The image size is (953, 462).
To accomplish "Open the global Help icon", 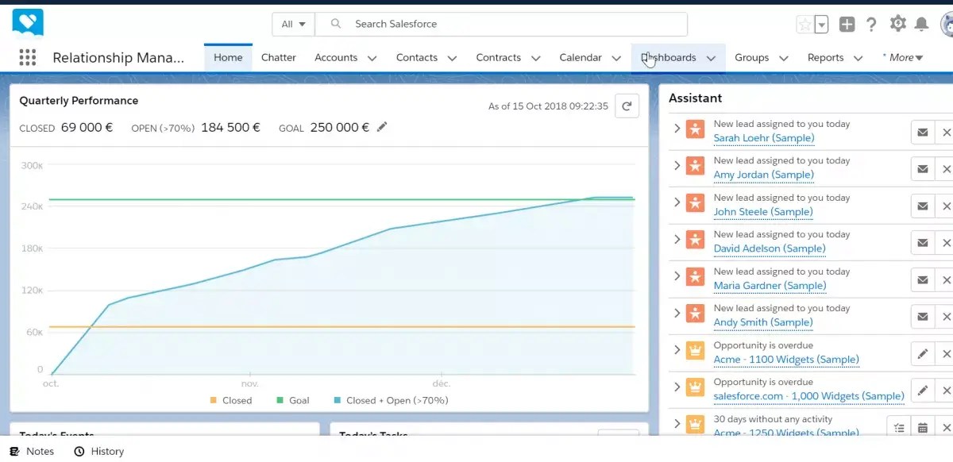I will (871, 24).
